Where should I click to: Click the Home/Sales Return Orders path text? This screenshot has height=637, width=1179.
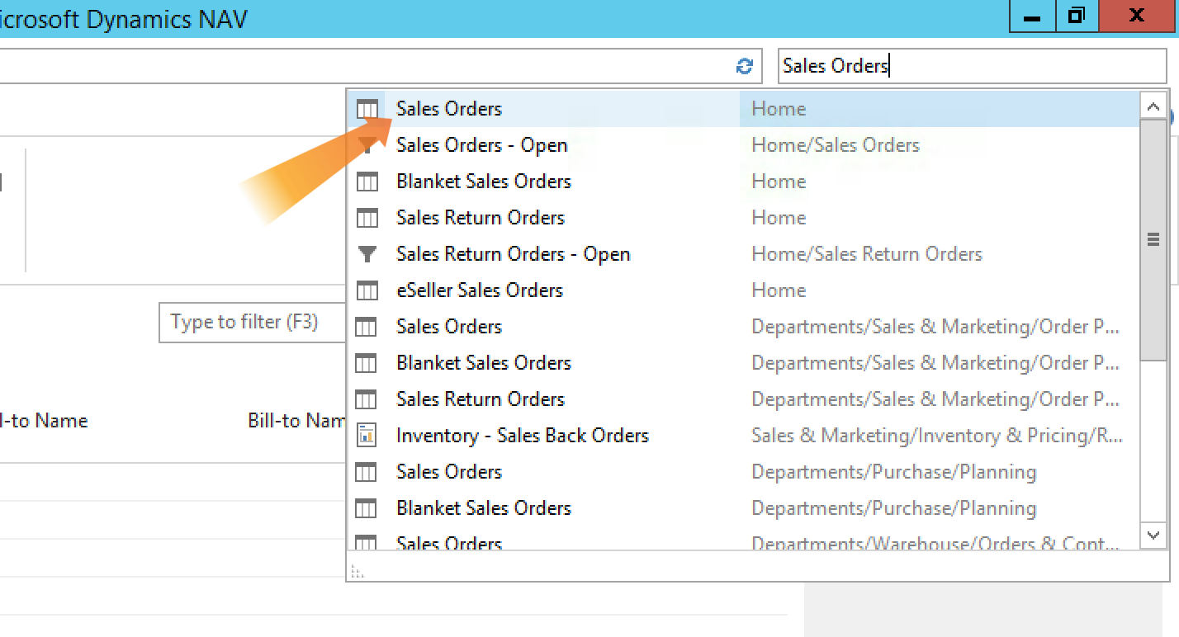(x=867, y=254)
